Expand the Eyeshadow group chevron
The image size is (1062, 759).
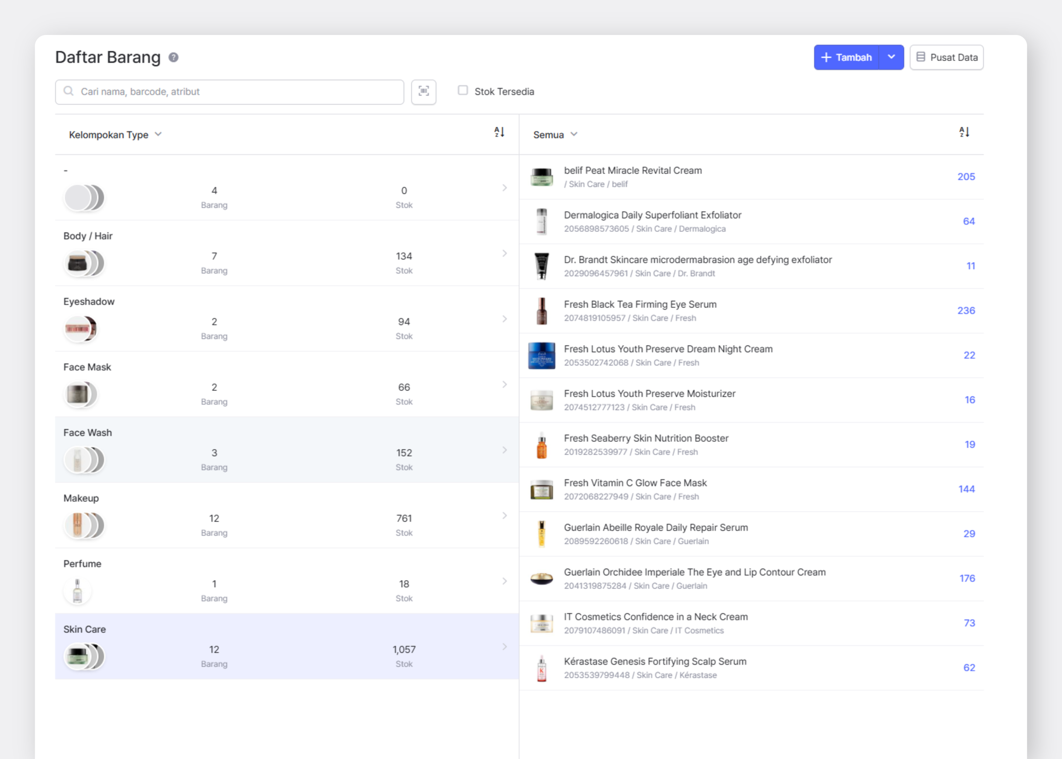[504, 319]
